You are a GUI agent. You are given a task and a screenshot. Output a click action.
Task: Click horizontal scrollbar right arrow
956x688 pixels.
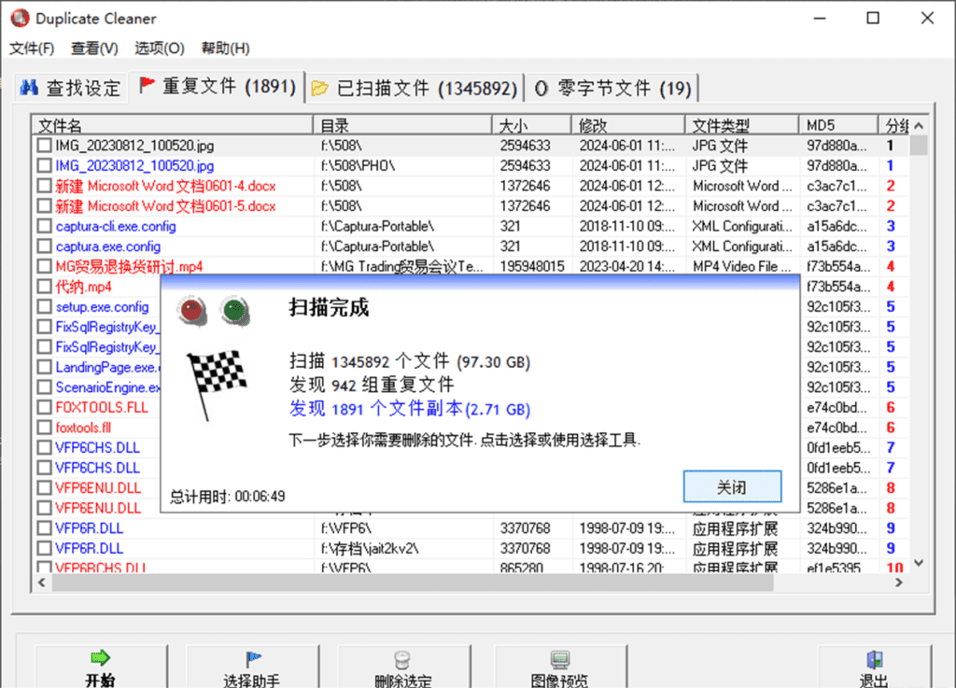899,583
